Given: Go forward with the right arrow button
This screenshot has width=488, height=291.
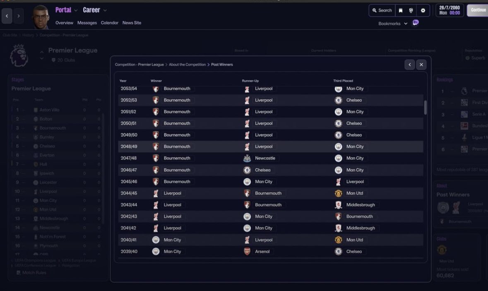Looking at the screenshot, I should tap(18, 16).
